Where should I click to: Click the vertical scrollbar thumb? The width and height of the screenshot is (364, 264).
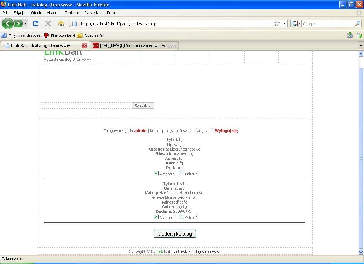click(361, 158)
